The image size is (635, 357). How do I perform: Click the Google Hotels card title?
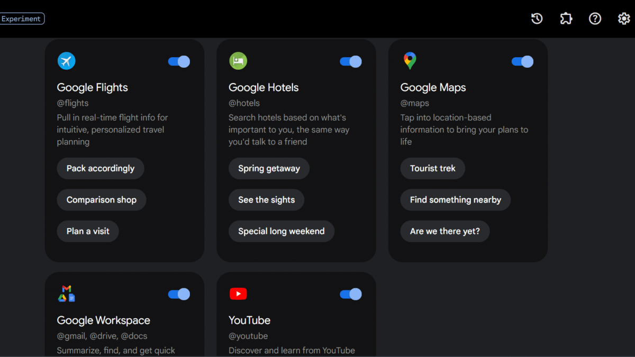coord(264,87)
